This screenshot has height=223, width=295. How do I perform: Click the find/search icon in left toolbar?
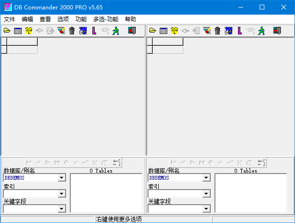105,31
